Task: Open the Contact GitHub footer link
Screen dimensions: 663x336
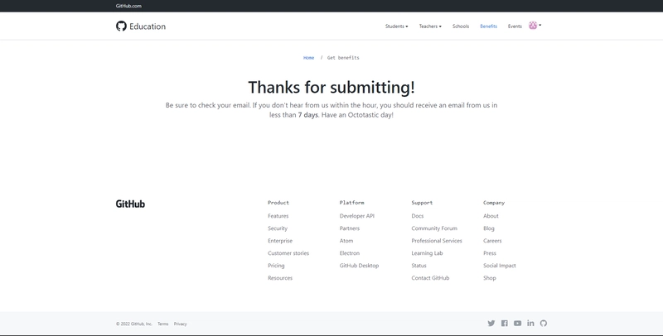Action: click(x=430, y=278)
